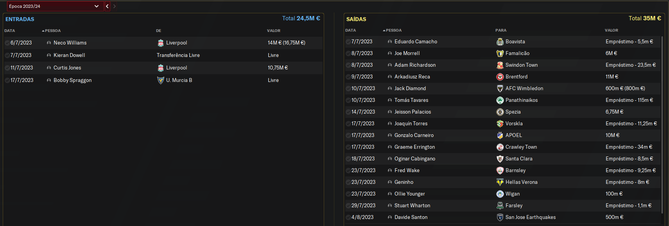The width and height of the screenshot is (669, 226).
Task: Click the San Jose Earthquakes club badge
Action: pyautogui.click(x=500, y=217)
